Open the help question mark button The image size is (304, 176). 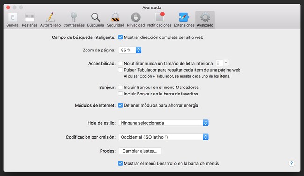[291, 163]
